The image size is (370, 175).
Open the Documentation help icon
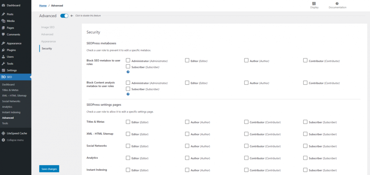337,4
